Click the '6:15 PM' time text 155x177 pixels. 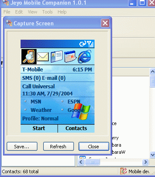[82, 70]
